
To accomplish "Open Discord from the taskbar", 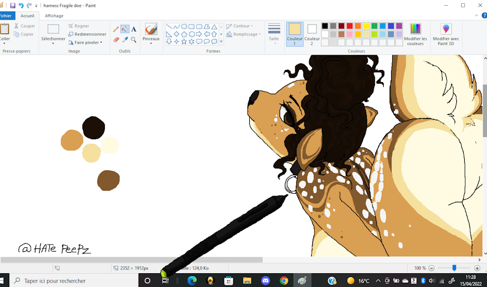I will tap(265, 281).
